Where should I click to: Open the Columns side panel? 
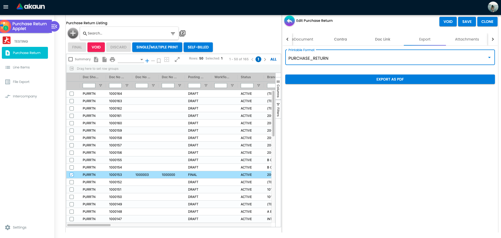click(x=278, y=89)
